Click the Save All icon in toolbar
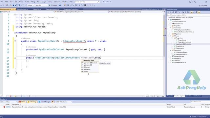 [x=16, y=5]
